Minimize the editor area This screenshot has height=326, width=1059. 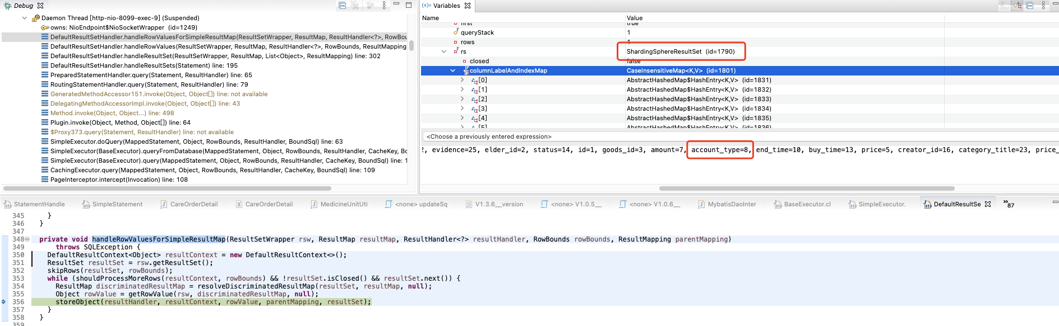[1055, 202]
